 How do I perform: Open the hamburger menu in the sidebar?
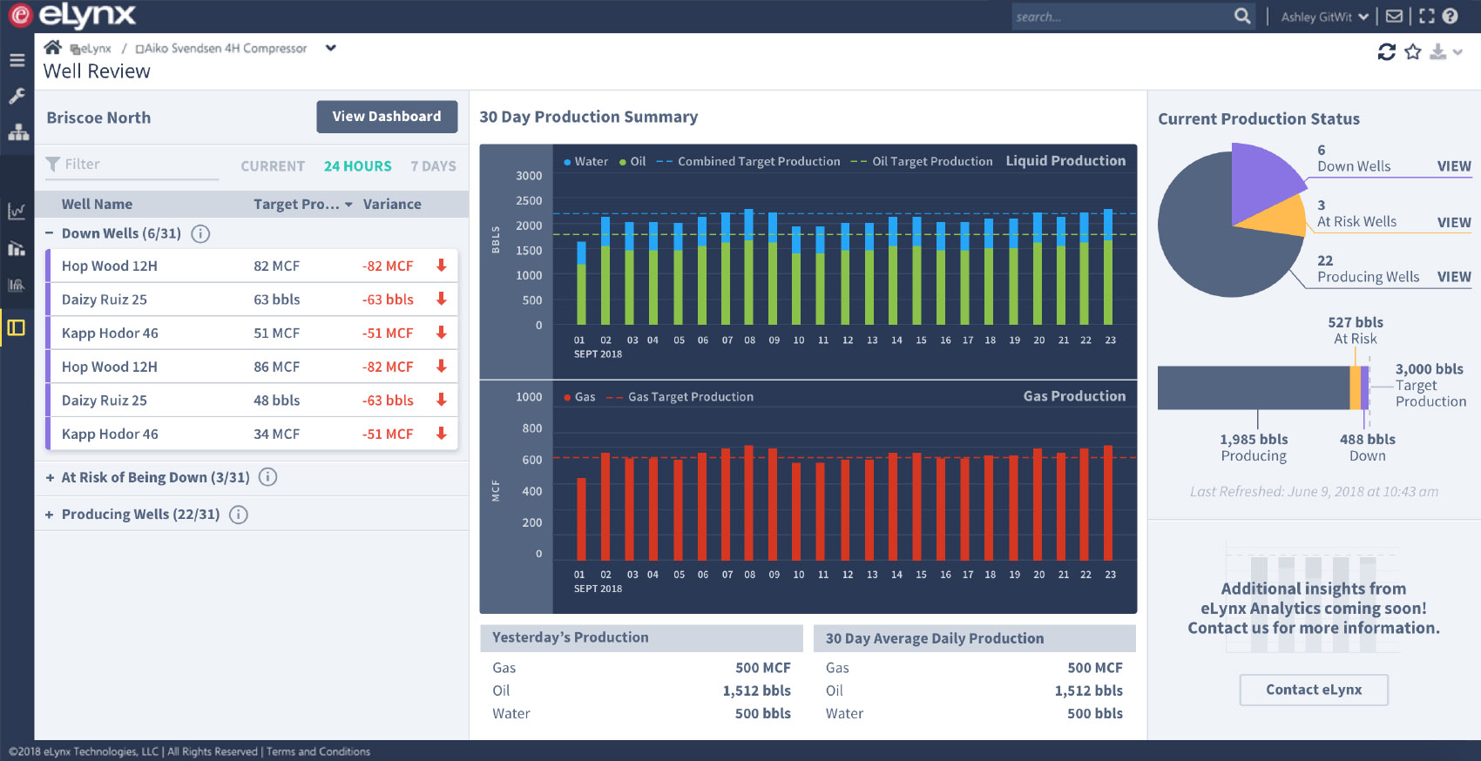tap(17, 60)
